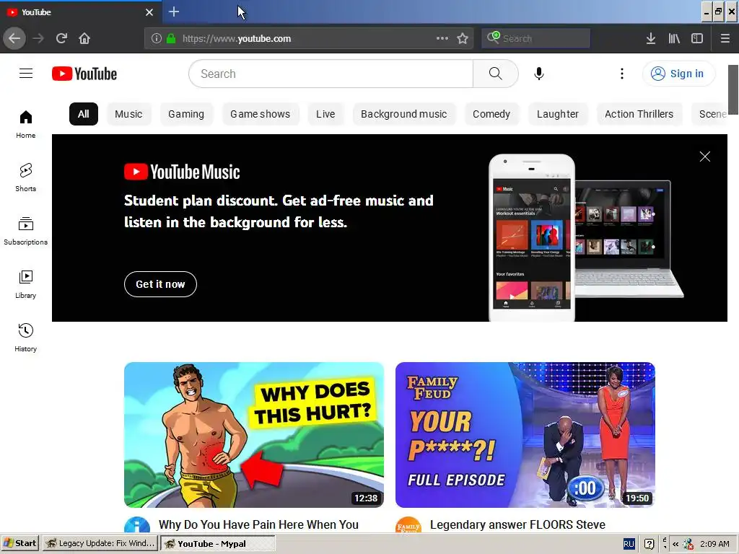Screen dimensions: 739x554
Task: Open video title Legendary answer FLOORS Steve
Action: click(x=517, y=524)
